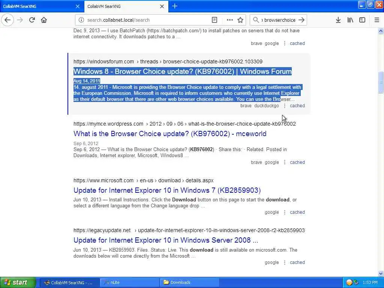Switch to nLite in the taskbar
The height and width of the screenshot is (288, 384).
(x=130, y=282)
